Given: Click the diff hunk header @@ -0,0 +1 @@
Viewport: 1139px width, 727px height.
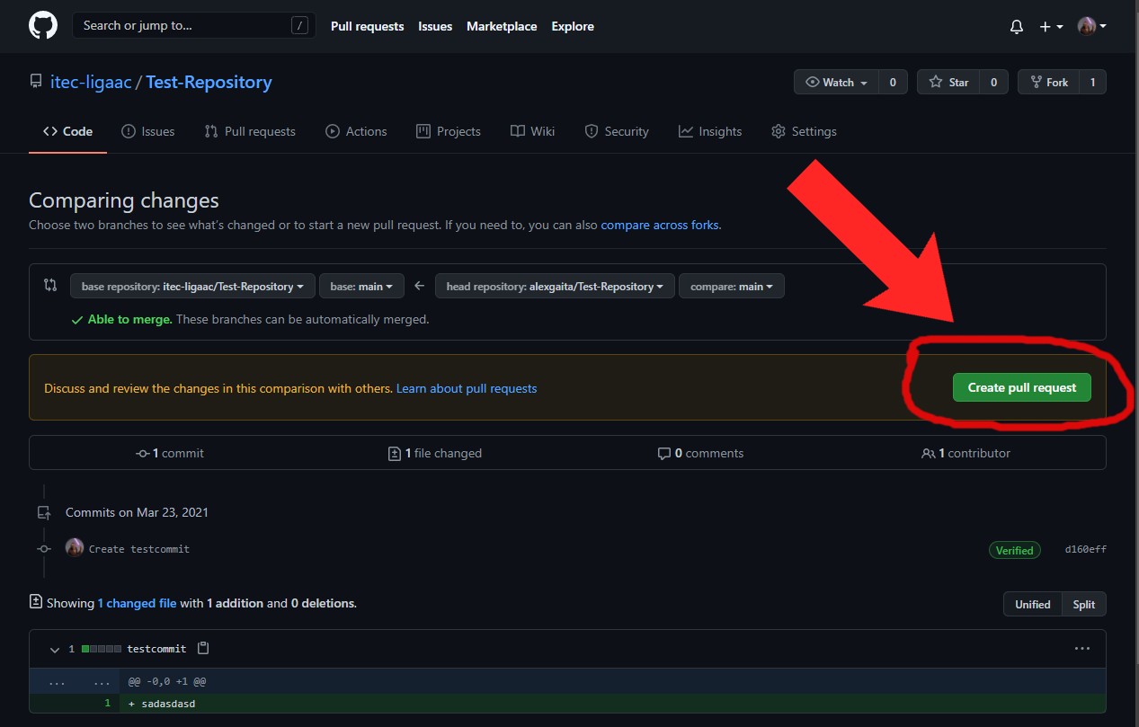Looking at the screenshot, I should [167, 681].
